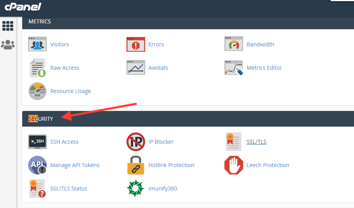Click the SSL/TLS Status icon
The height and width of the screenshot is (208, 354).
pyautogui.click(x=37, y=189)
